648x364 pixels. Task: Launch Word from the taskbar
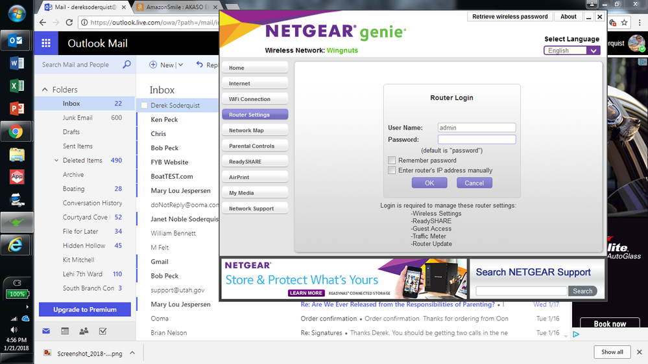16,63
